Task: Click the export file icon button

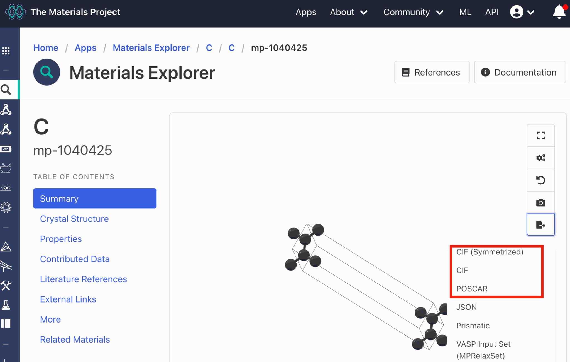Action: point(540,224)
